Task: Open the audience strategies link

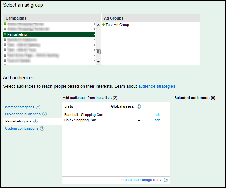Action: pos(157,86)
